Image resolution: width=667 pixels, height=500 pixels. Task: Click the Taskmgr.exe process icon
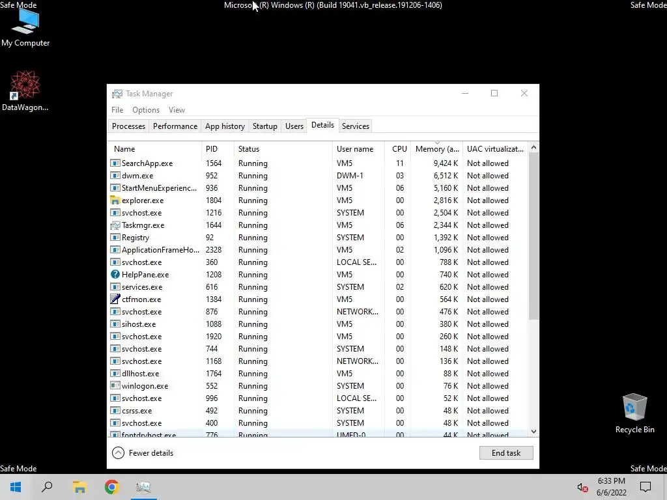115,225
